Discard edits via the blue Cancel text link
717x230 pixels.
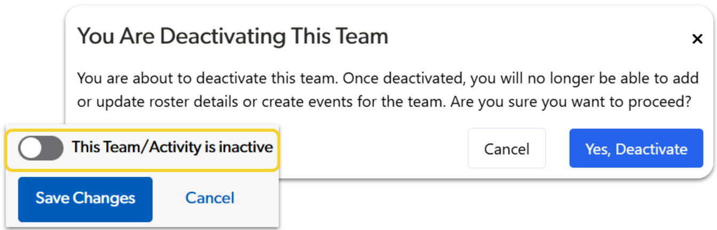pyautogui.click(x=209, y=199)
